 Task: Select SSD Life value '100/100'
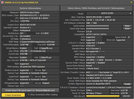[126, 96]
